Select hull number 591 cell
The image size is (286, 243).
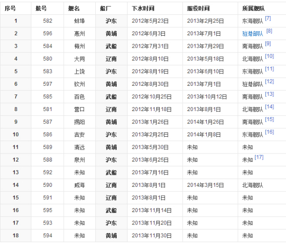pyautogui.click(x=48, y=198)
